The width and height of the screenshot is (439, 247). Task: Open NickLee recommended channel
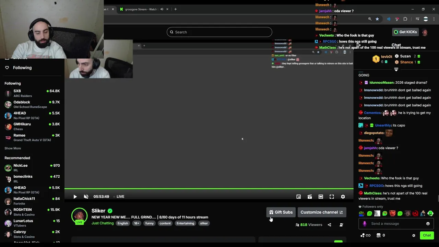tap(32, 167)
